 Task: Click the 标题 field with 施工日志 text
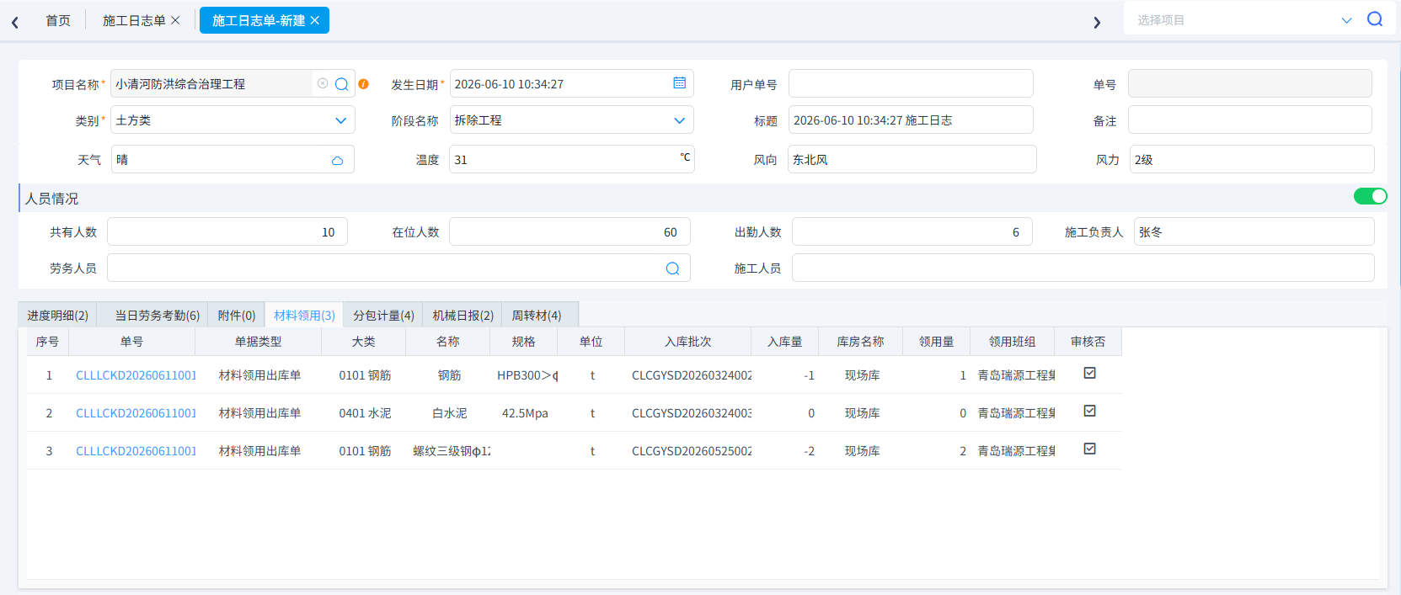click(911, 120)
